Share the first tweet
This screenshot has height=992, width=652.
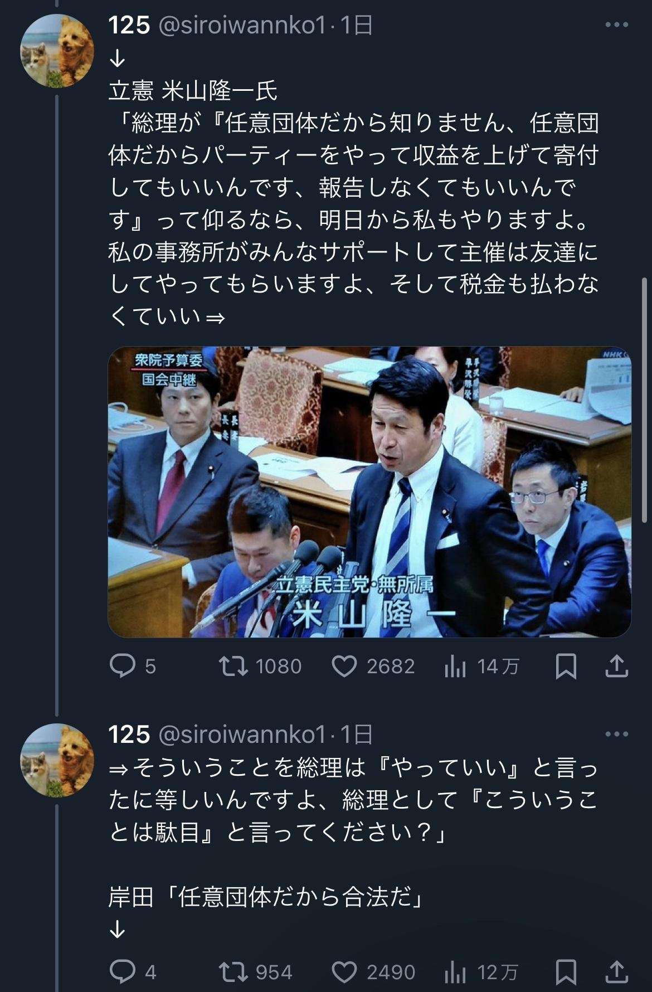616,666
